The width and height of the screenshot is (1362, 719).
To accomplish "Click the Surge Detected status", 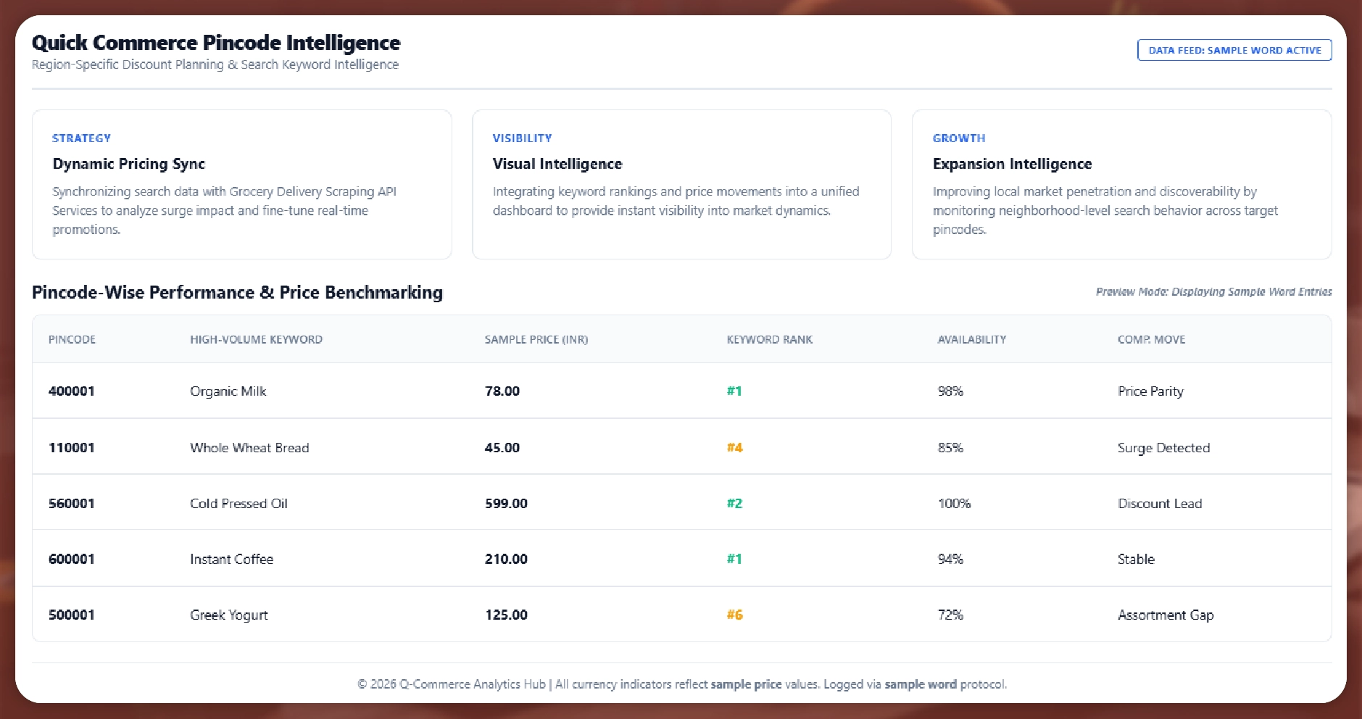I will click(x=1163, y=448).
